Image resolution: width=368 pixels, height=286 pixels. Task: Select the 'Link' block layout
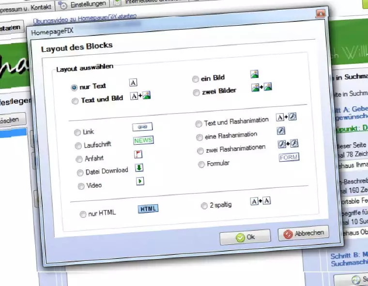coord(77,133)
